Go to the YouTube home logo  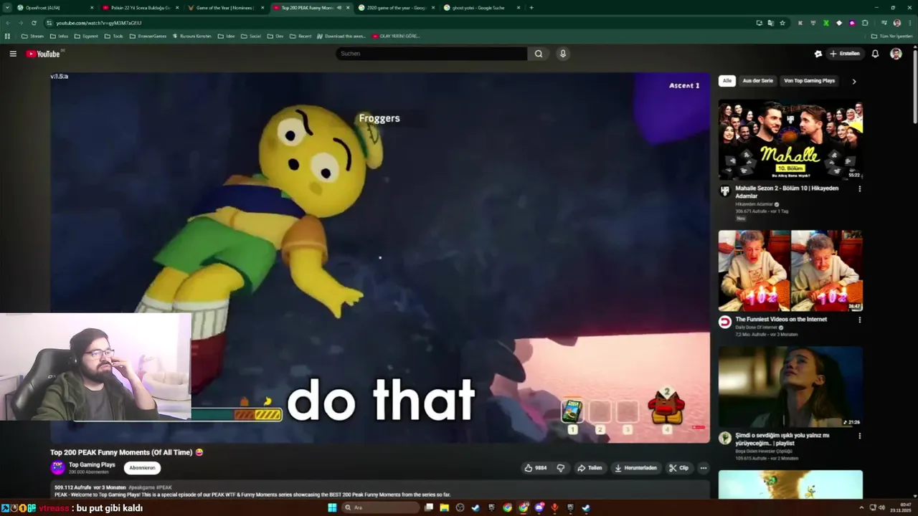tap(43, 54)
